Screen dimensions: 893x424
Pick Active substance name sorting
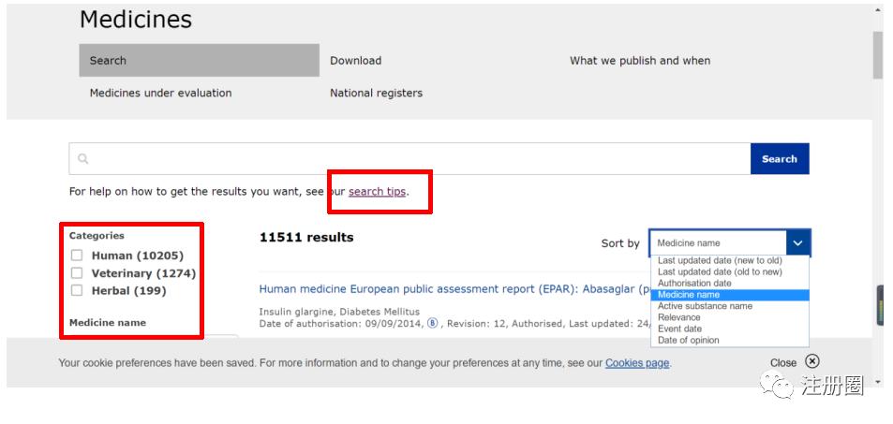tap(705, 306)
